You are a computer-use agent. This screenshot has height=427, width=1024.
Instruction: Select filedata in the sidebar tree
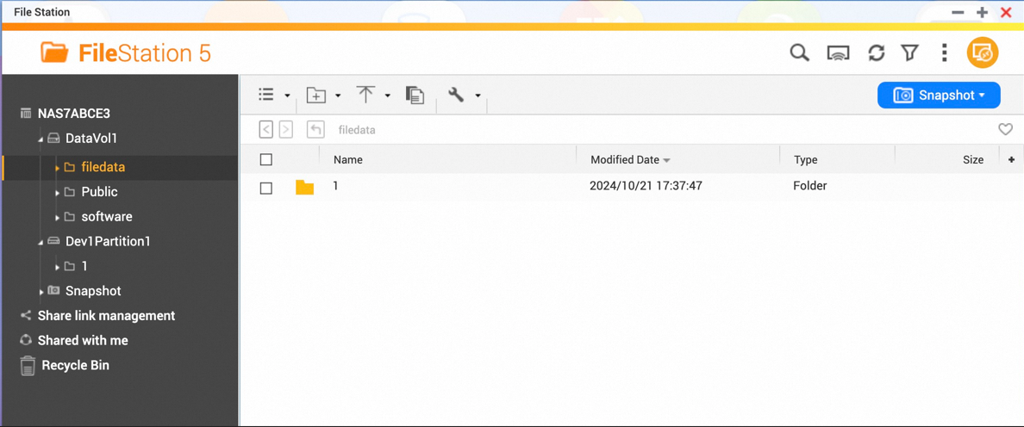pos(103,168)
